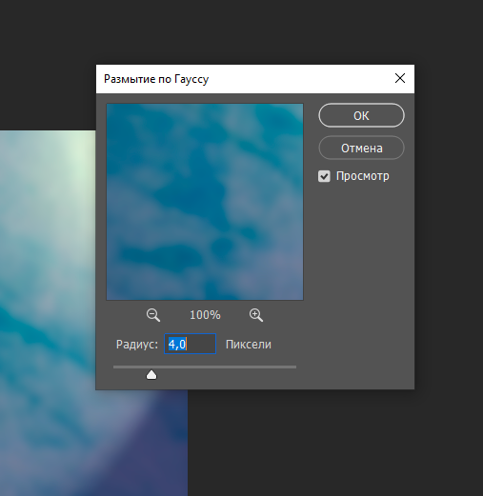Click the Пиксели units label
Image resolution: width=483 pixels, height=496 pixels.
(x=249, y=345)
